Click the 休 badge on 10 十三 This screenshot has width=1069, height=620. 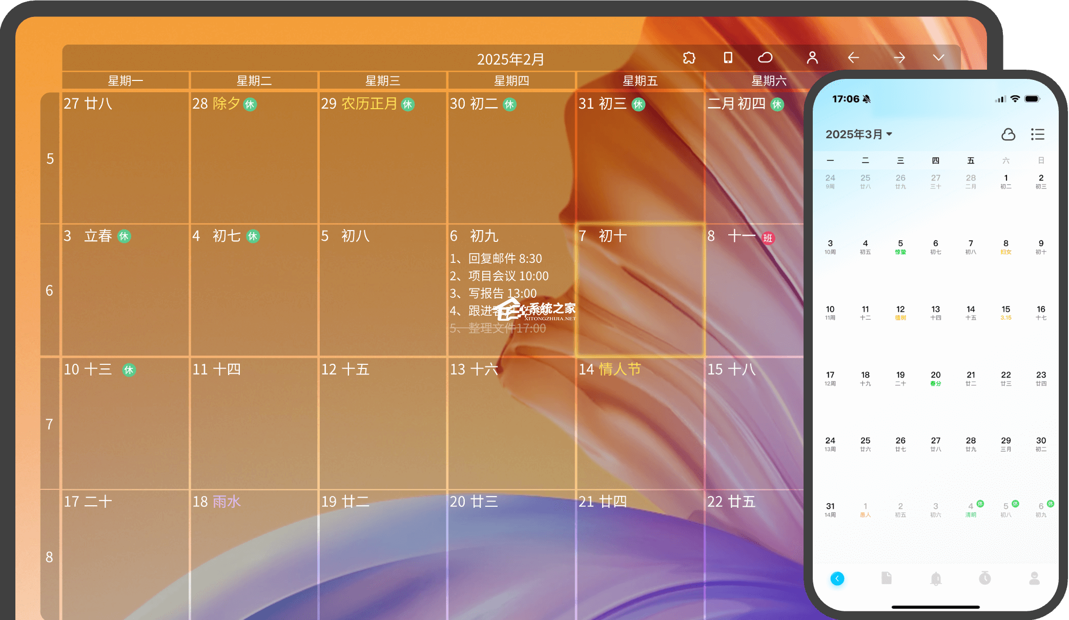click(129, 370)
